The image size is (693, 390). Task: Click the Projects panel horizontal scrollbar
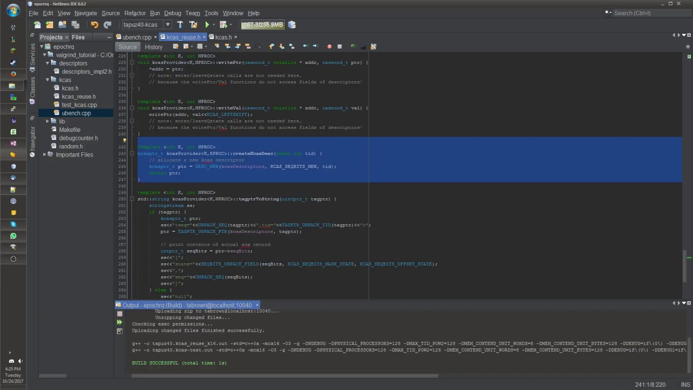51,375
